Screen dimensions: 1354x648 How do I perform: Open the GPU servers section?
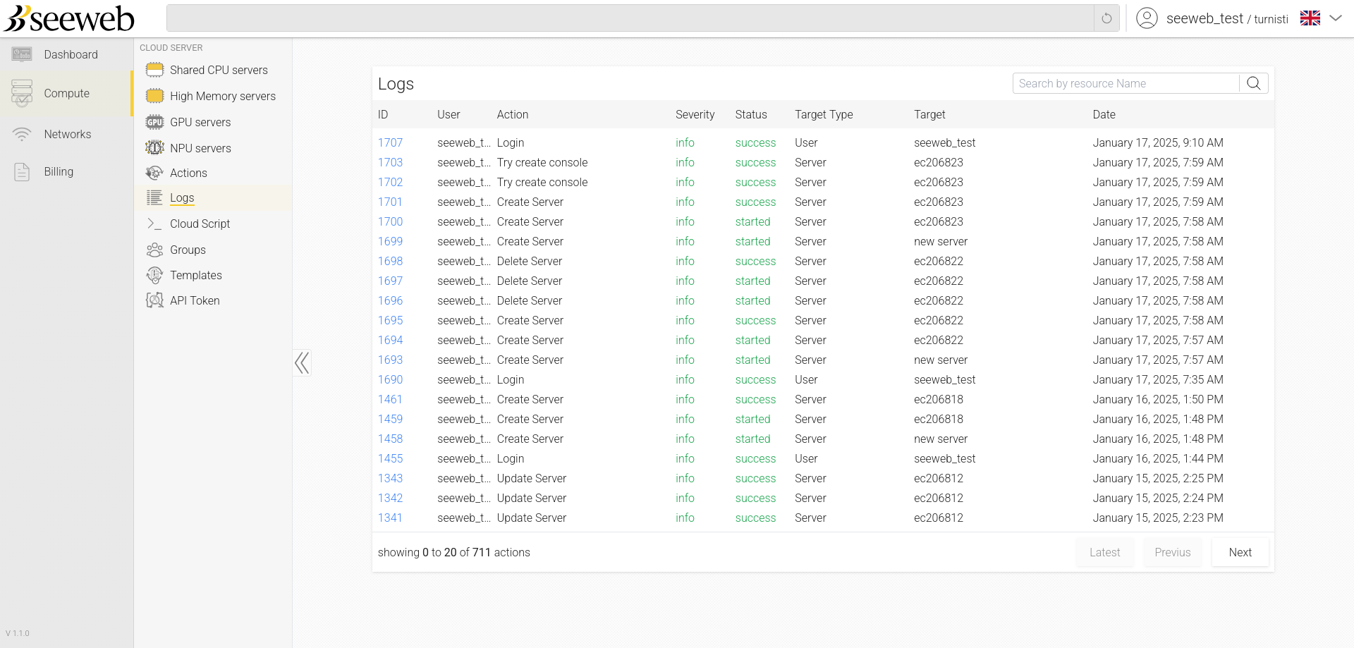click(200, 122)
